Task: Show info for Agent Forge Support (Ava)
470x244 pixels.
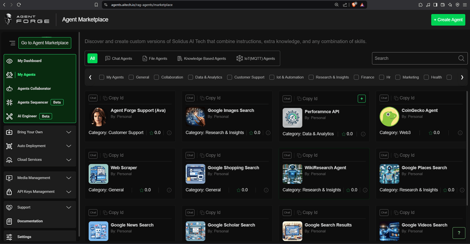Action: click(x=169, y=132)
